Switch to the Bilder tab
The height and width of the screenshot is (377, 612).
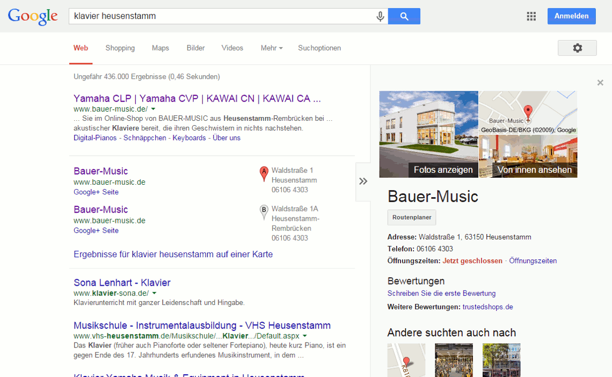tap(195, 48)
